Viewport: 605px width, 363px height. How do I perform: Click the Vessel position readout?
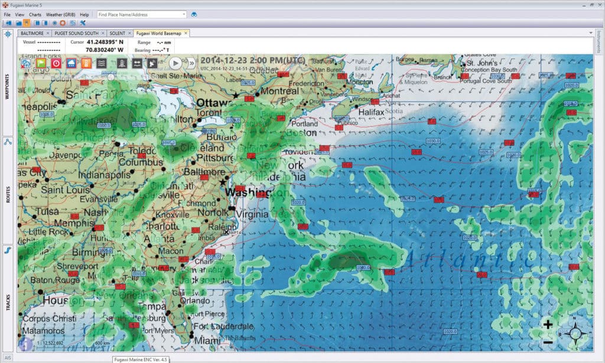click(x=48, y=42)
